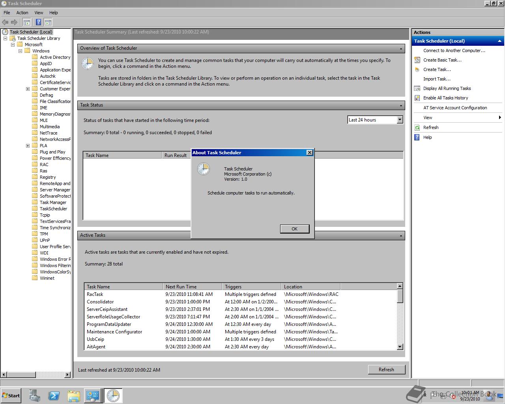
Task: Open the Last 24 hours dropdown
Action: point(400,120)
